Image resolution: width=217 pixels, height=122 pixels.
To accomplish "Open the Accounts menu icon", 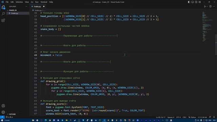I will [x=3, y=106].
